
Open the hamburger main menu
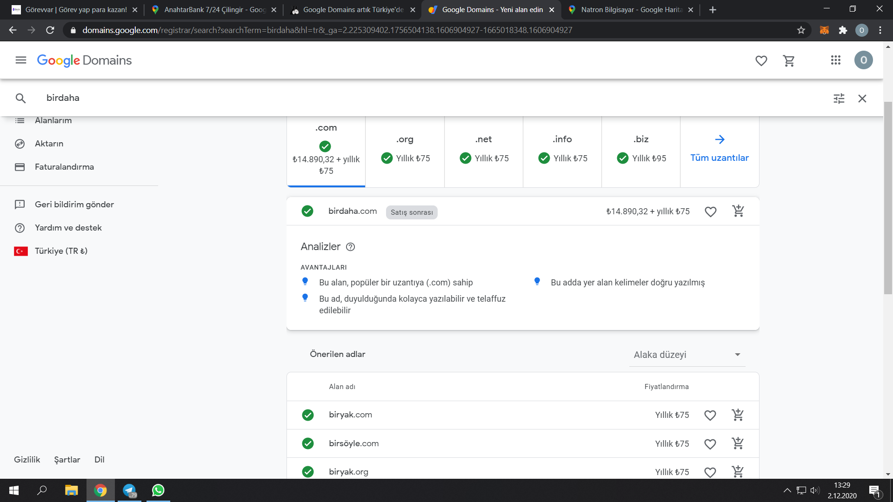(x=21, y=60)
